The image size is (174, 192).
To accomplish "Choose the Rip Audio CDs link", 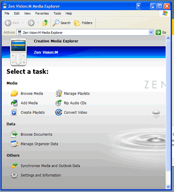I will pos(75,103).
